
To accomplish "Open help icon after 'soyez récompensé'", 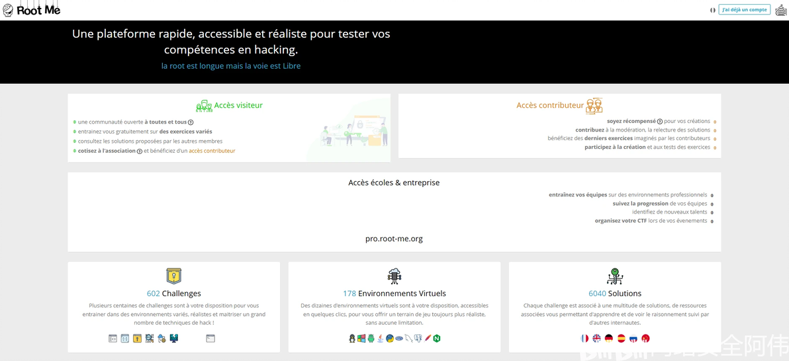I will 660,121.
